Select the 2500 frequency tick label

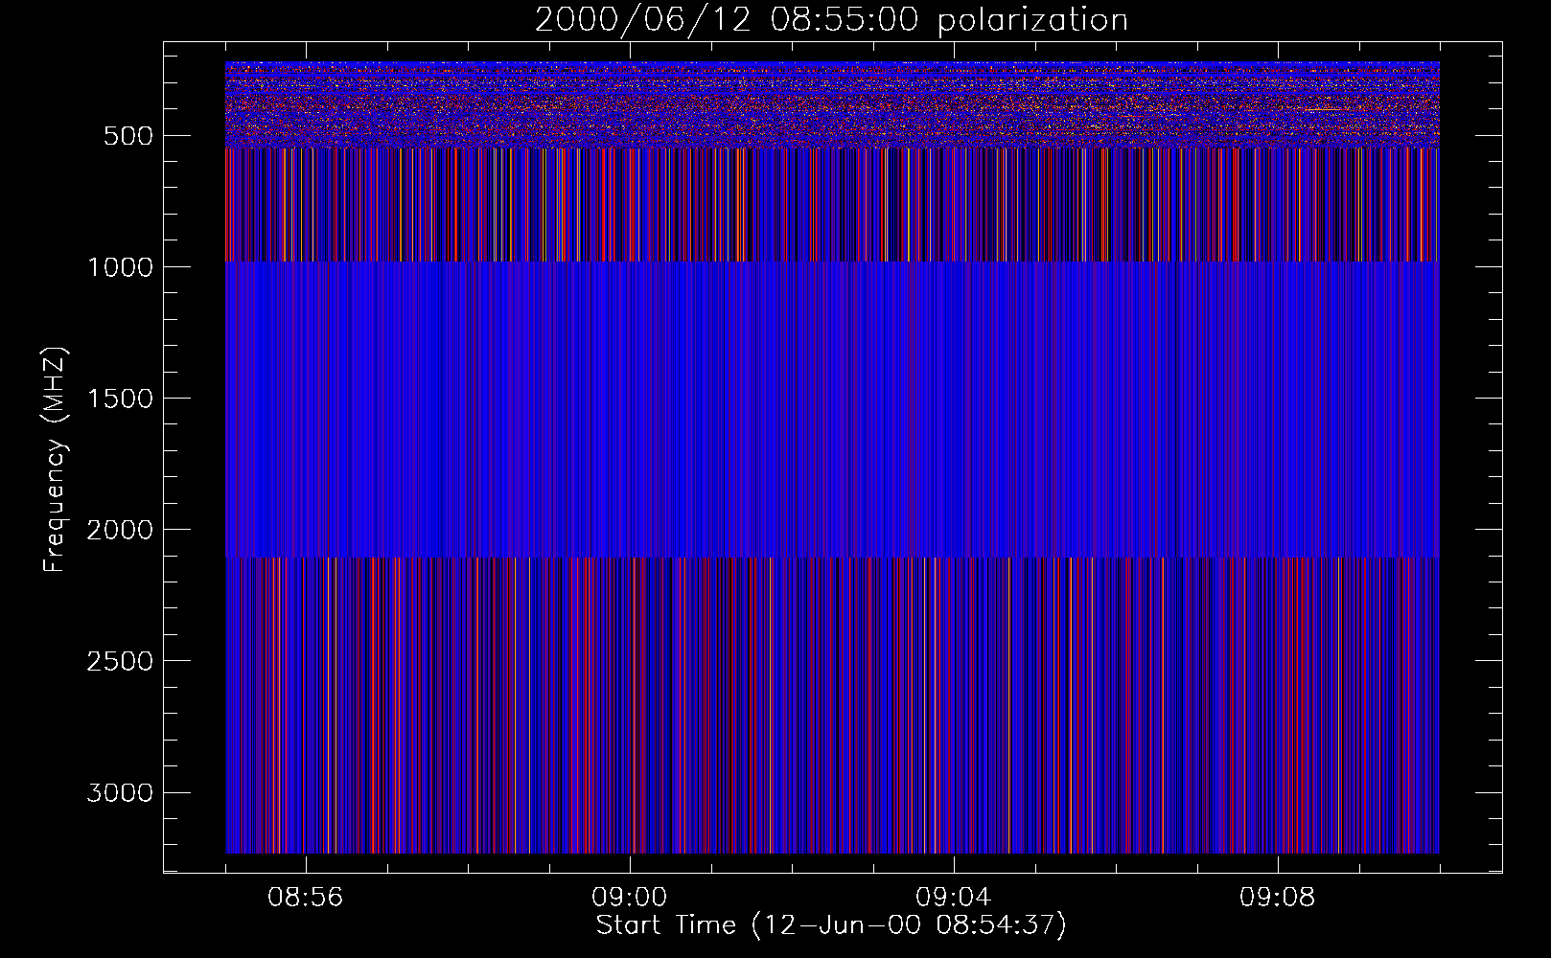coord(120,661)
